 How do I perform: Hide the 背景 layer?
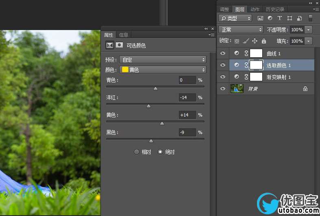(223, 89)
